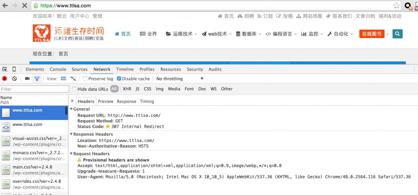This screenshot has height=195, width=418.
Task: Click the browser back arrow
Action: [5, 5]
